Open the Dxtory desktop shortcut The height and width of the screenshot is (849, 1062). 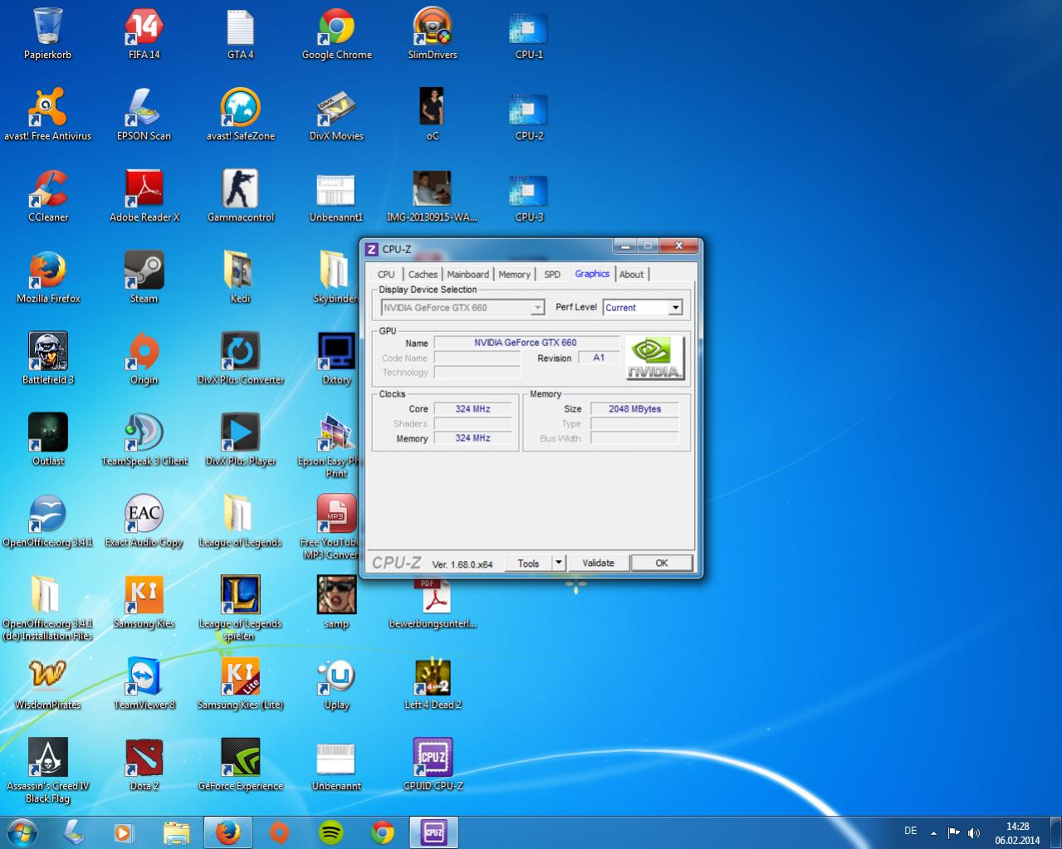click(x=336, y=359)
